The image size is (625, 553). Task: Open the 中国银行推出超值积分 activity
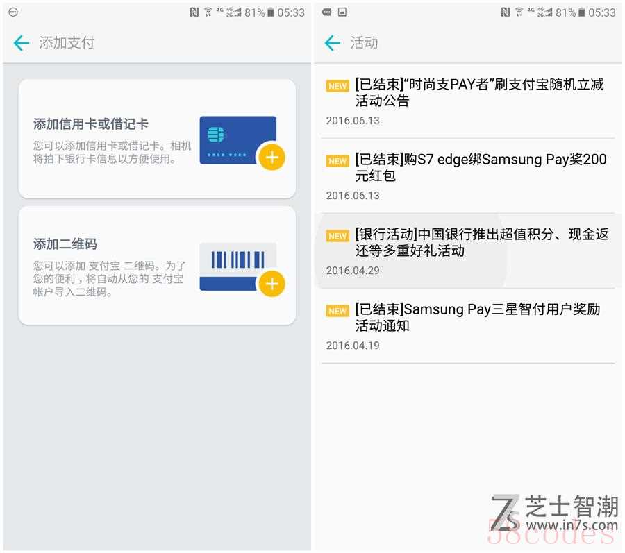coord(468,250)
